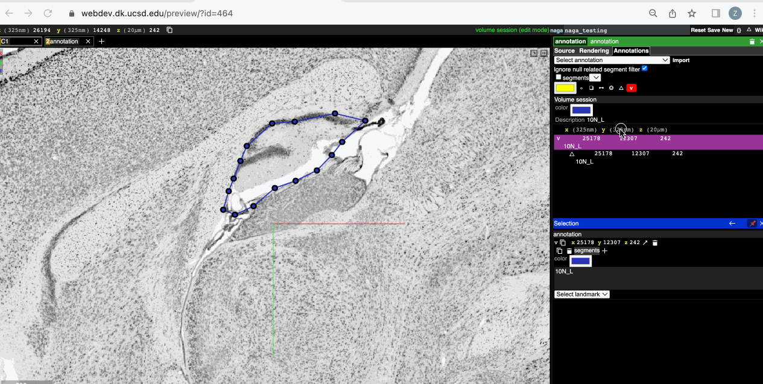Open browser zoom magnifier icon
The image size is (763, 384).
point(653,13)
